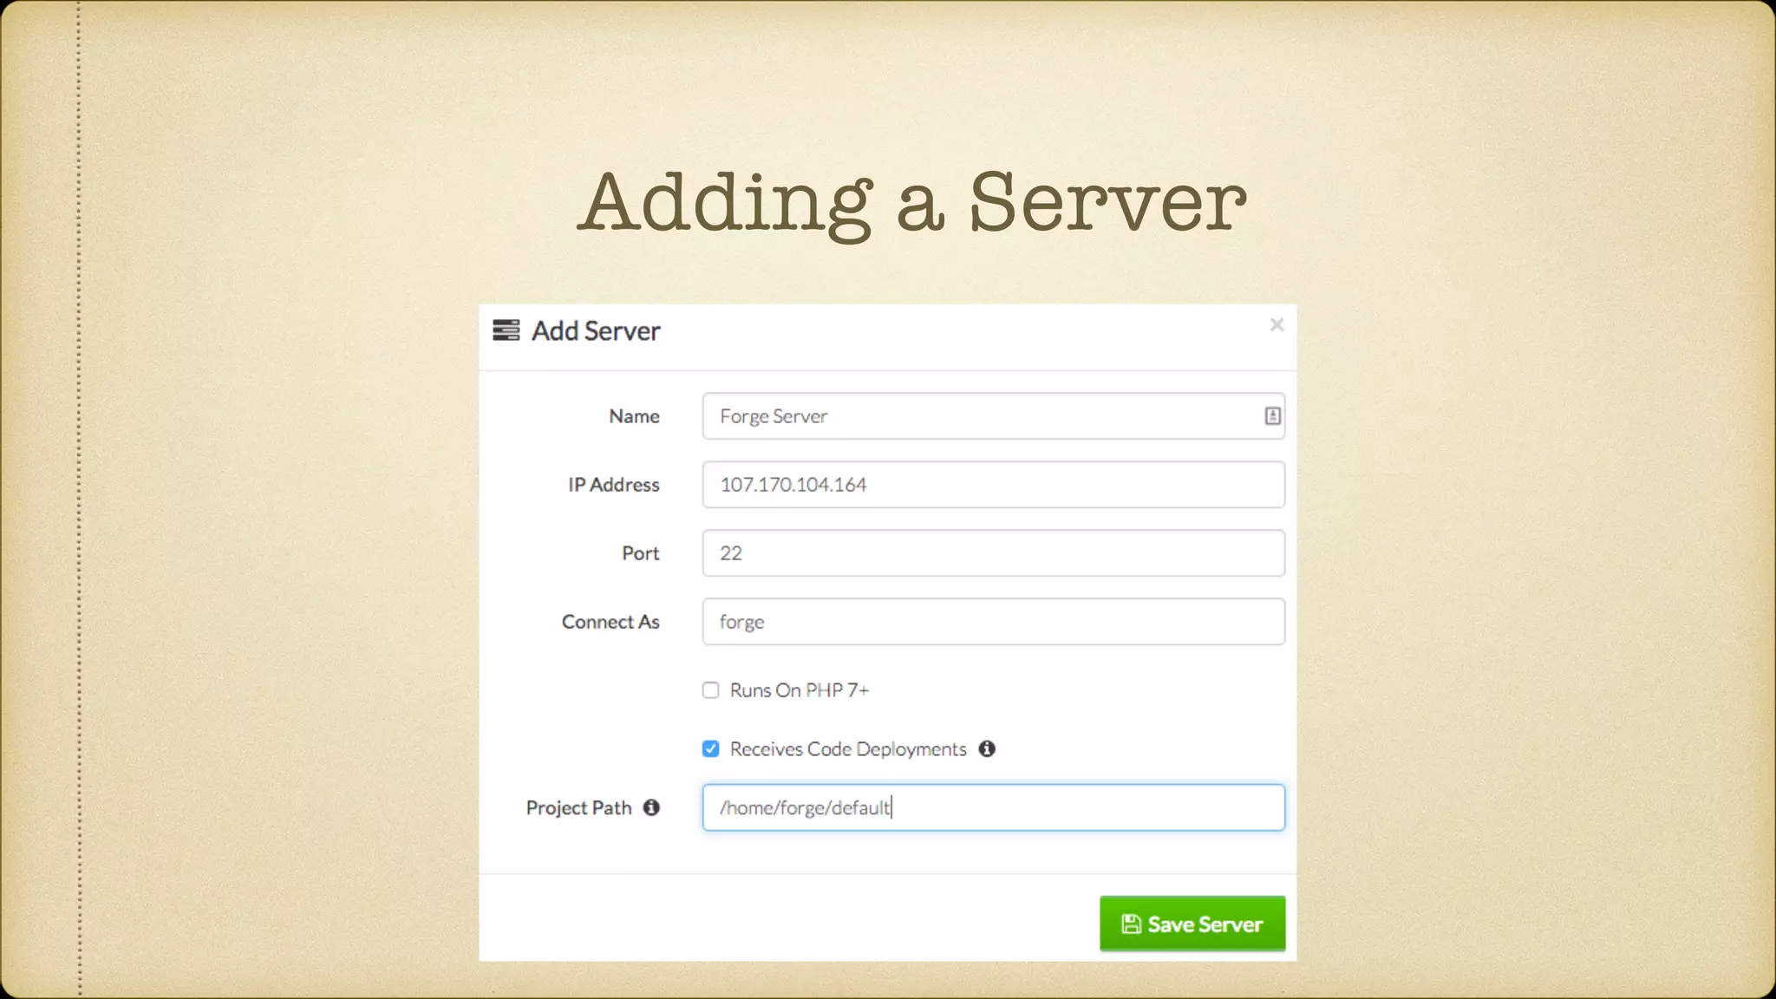Click the Connect As label
The image size is (1776, 999).
coord(610,622)
